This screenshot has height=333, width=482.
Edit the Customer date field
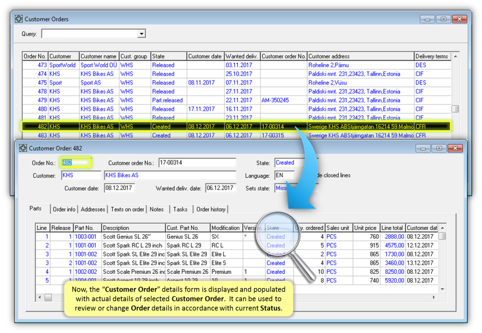(119, 188)
